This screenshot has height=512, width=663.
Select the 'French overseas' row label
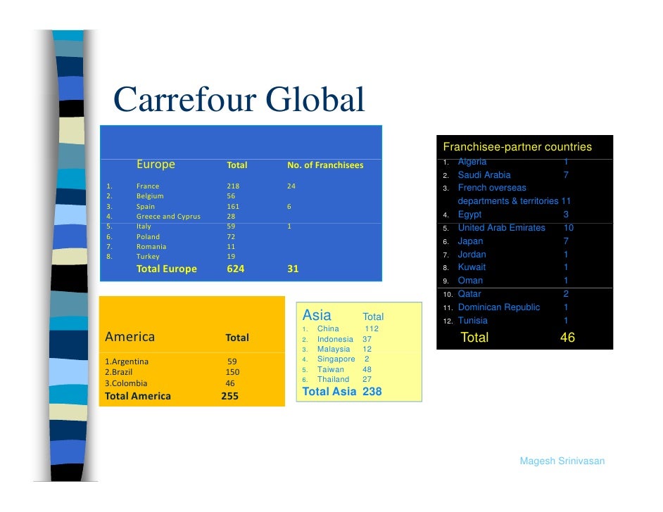coord(492,188)
